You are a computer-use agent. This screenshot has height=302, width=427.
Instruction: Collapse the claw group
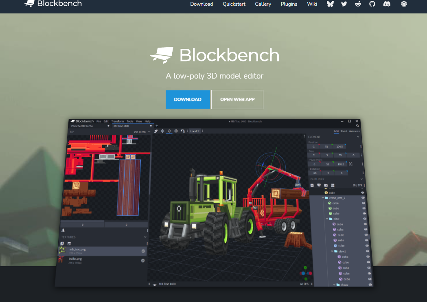pyautogui.click(x=327, y=219)
